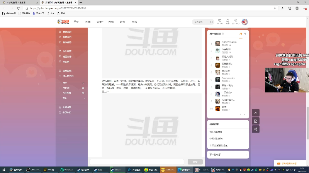
Task: Click the browser address bar URL
Action: tap(58, 8)
